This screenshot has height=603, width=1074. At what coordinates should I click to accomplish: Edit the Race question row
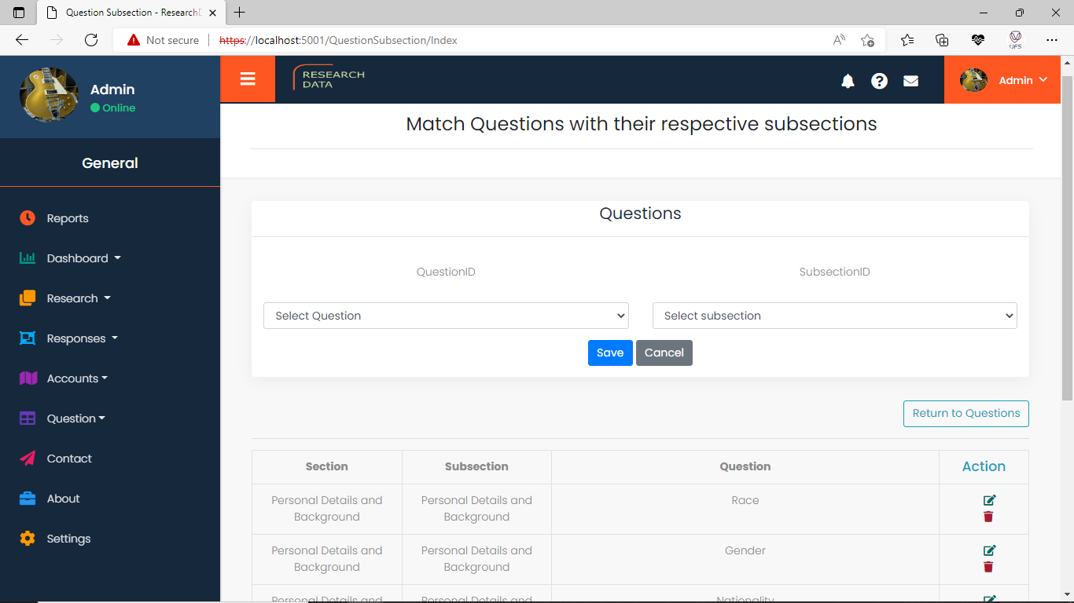(x=989, y=500)
